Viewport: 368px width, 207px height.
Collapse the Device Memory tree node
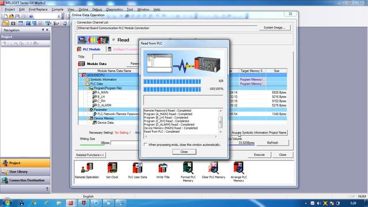tap(87, 118)
